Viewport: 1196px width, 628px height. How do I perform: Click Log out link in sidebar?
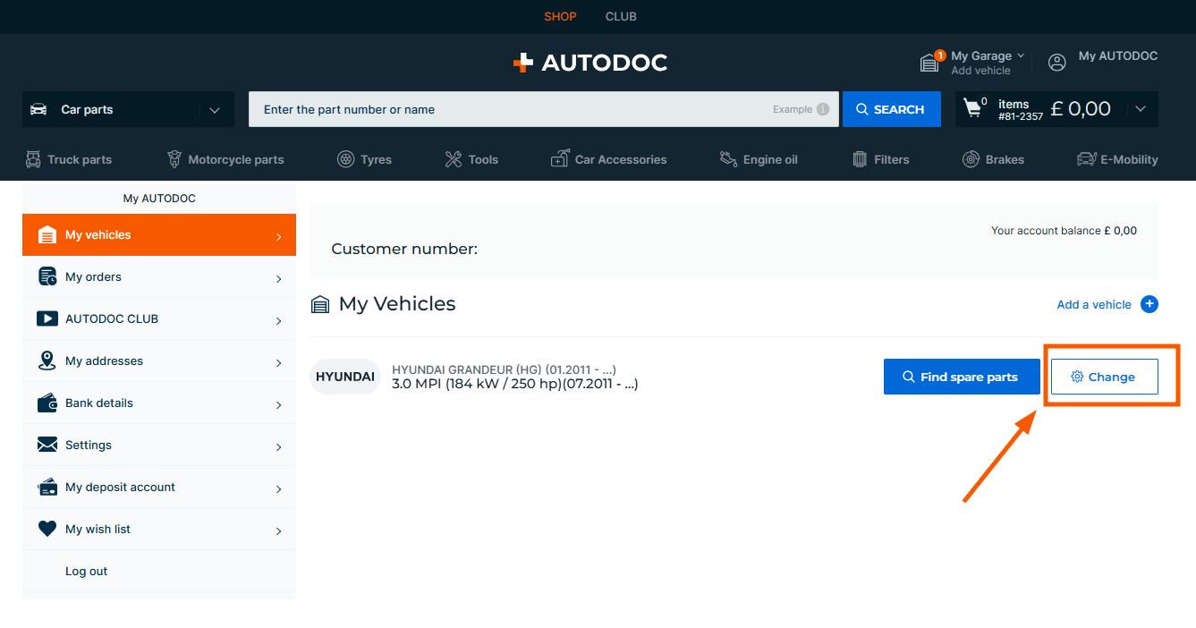[87, 571]
